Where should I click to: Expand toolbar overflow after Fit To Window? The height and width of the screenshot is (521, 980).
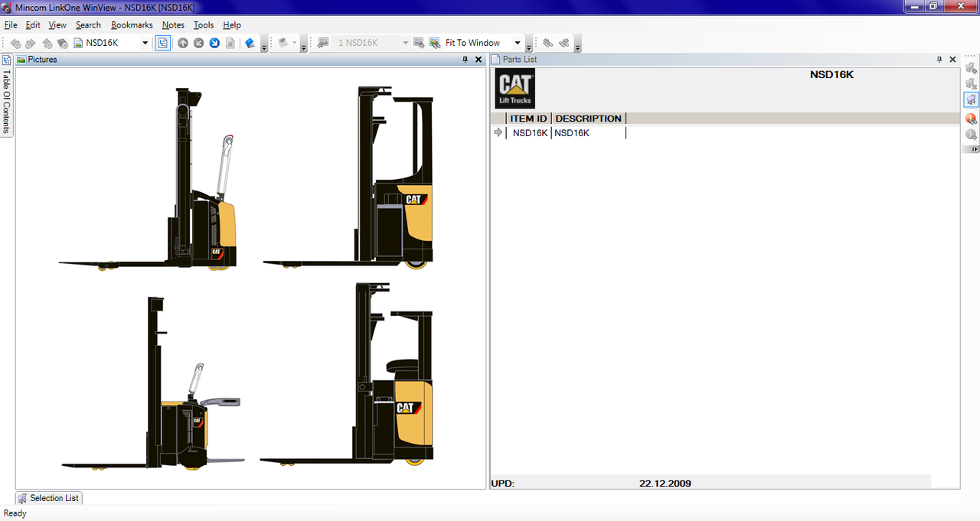(529, 44)
